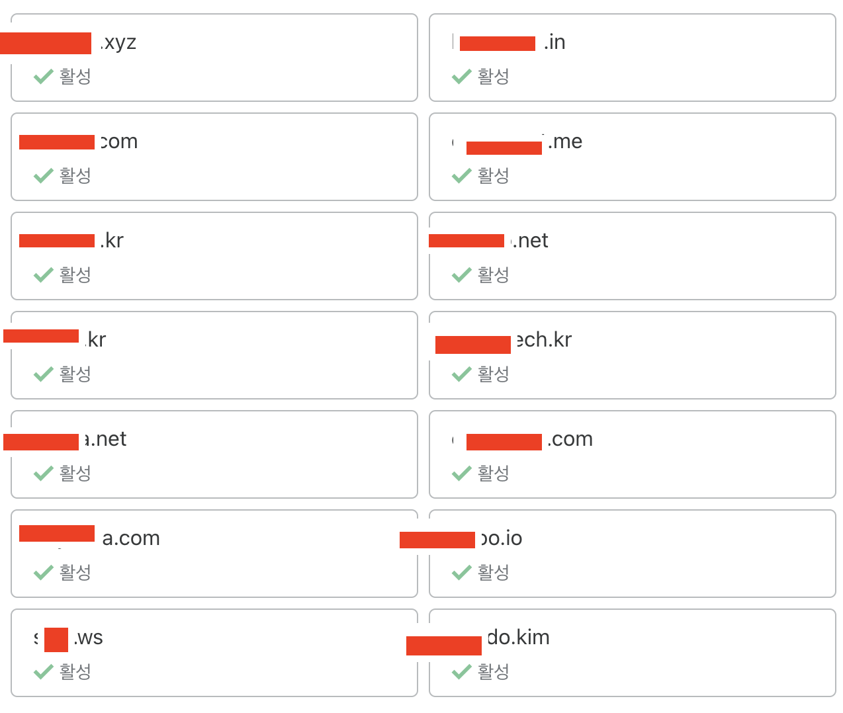Click the 활성 status under the a.com domain
Viewport: 843px width, 713px height.
75,573
